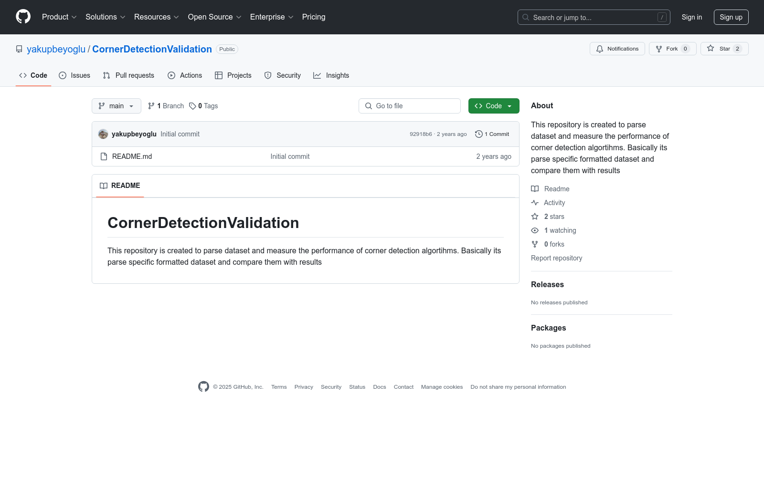Open the Packages section heading
Viewport: 764px width, 477px height.
548,328
